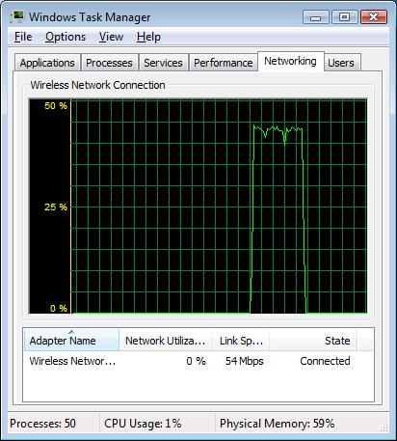The height and width of the screenshot is (441, 397).
Task: Click the Wireless Network Connection graph
Action: 198,207
